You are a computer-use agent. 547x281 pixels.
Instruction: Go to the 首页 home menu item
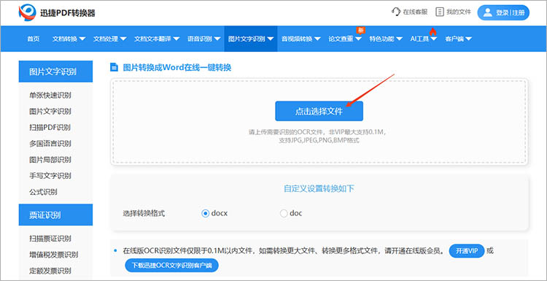tap(33, 39)
